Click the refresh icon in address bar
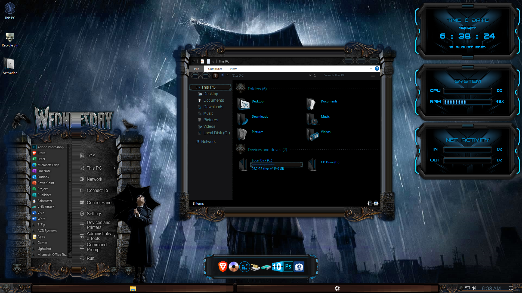Viewport: 522px width, 293px height. pos(315,75)
